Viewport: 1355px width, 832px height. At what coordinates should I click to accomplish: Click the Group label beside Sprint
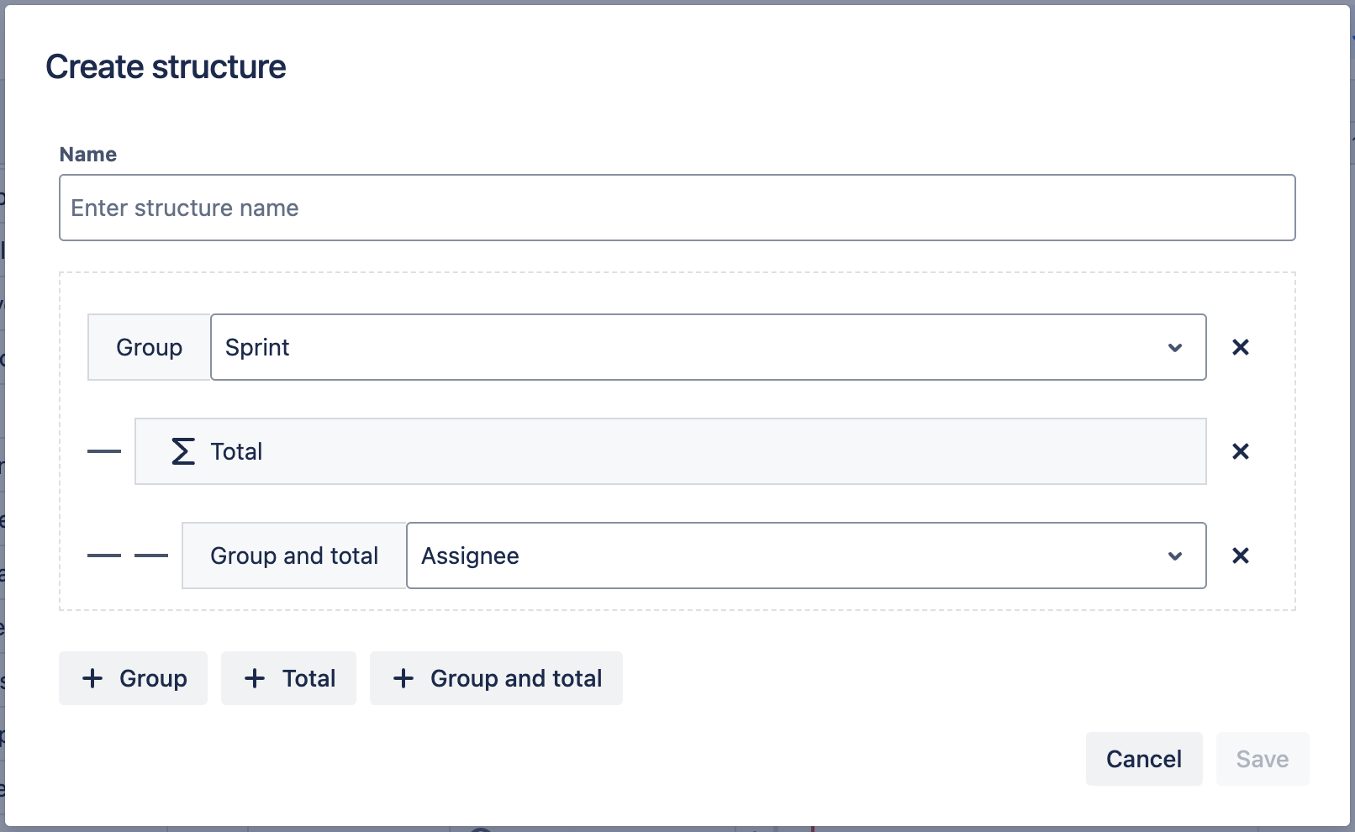149,347
